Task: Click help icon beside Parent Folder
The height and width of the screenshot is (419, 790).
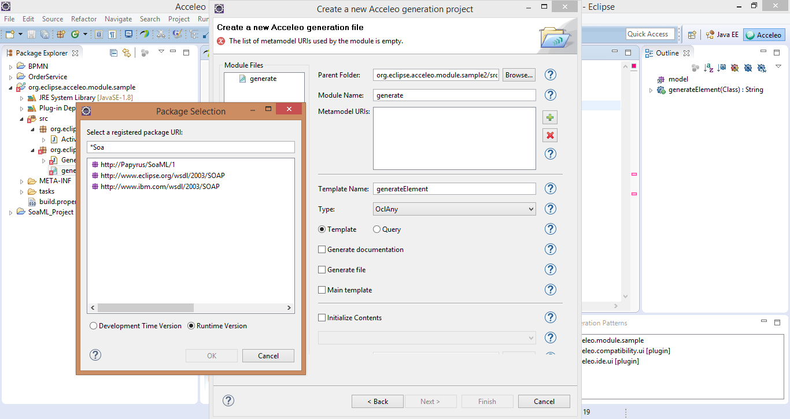Action: (x=551, y=75)
